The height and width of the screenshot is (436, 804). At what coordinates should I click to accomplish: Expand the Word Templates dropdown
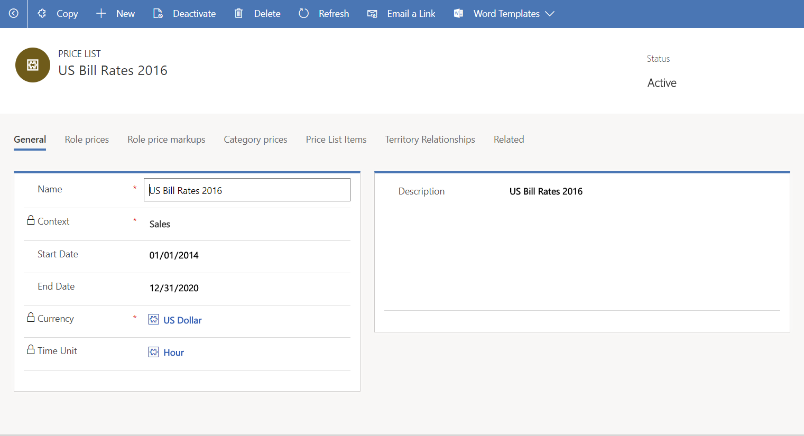coord(550,14)
